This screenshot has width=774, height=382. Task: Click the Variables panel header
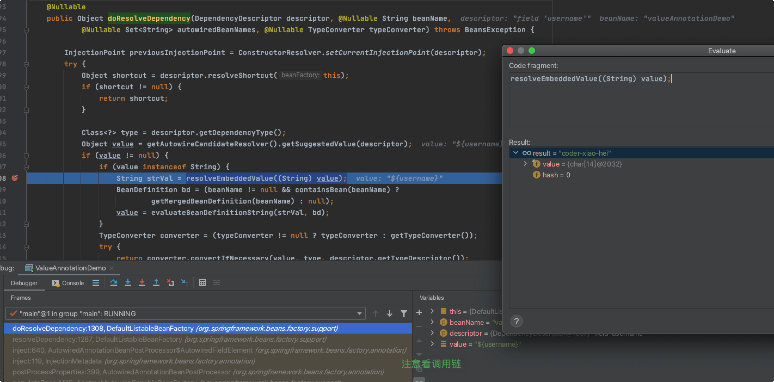pos(431,298)
